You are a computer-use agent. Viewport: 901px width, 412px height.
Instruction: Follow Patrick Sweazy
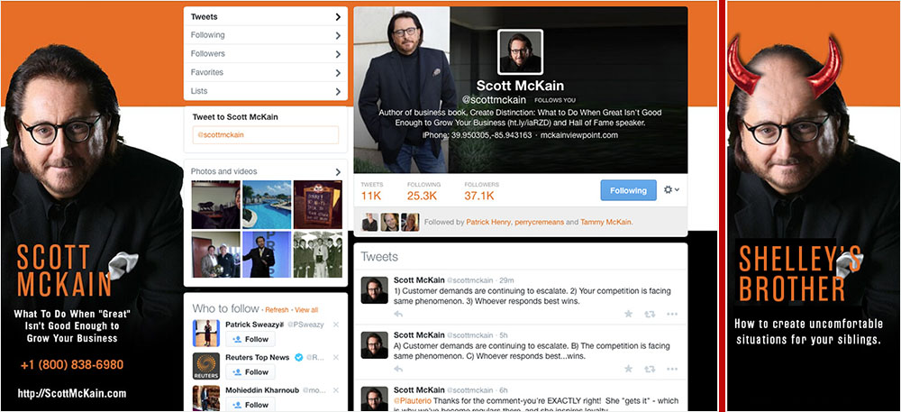pyautogui.click(x=250, y=339)
